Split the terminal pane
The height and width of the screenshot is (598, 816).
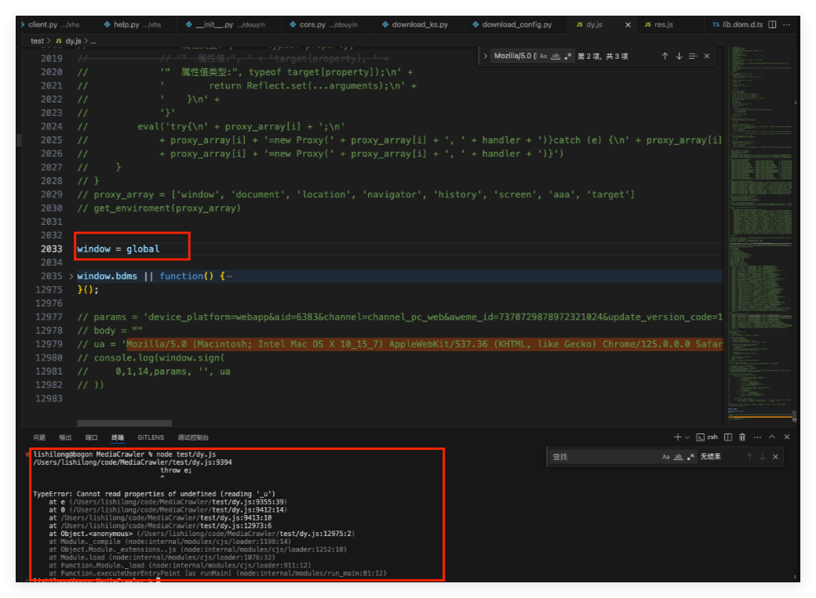pyautogui.click(x=728, y=437)
